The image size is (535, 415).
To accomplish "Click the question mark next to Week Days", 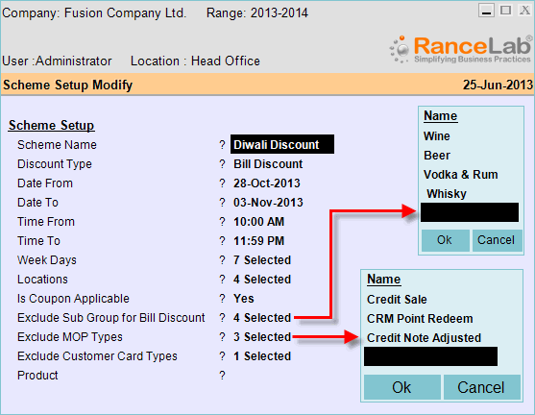I will [x=222, y=260].
